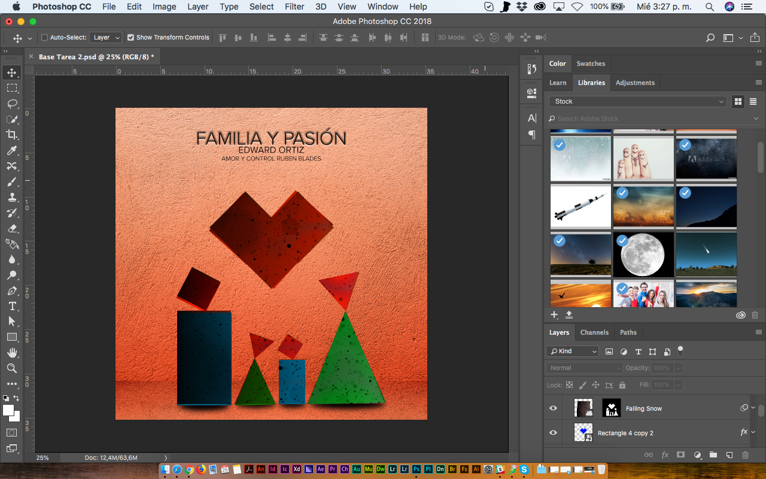Delete layer with Layers trash icon

(746, 455)
